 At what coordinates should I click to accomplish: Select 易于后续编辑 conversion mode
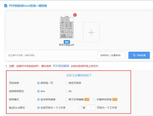click(x=67, y=99)
